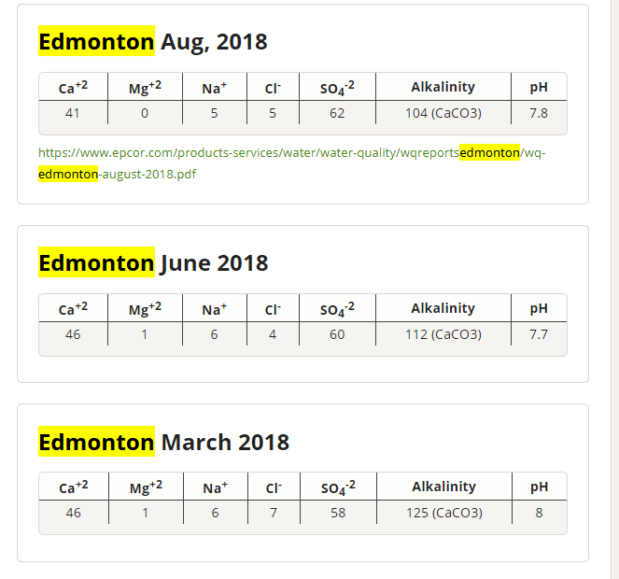Click the Edmonton June 2018 heading
Image resolution: width=619 pixels, height=579 pixels.
click(153, 262)
